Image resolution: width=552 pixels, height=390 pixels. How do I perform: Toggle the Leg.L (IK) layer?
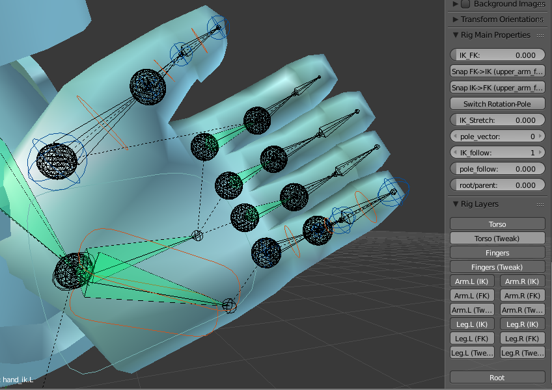coord(472,324)
